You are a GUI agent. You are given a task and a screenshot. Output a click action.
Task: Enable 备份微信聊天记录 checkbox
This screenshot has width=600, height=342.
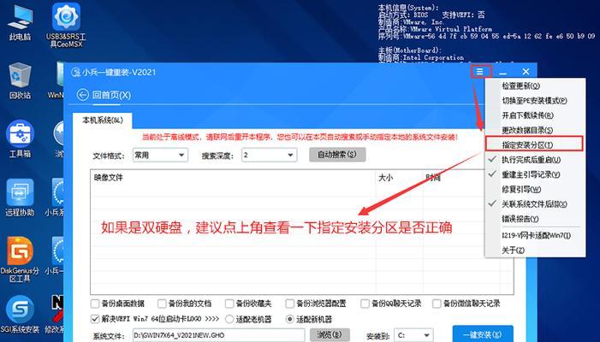click(437, 304)
